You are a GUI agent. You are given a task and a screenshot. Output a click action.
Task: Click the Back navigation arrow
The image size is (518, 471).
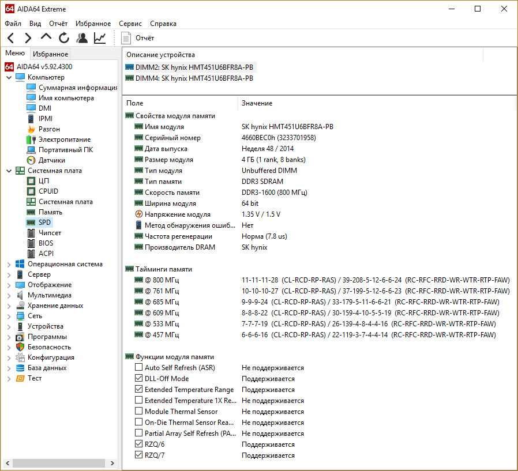pyautogui.click(x=10, y=38)
